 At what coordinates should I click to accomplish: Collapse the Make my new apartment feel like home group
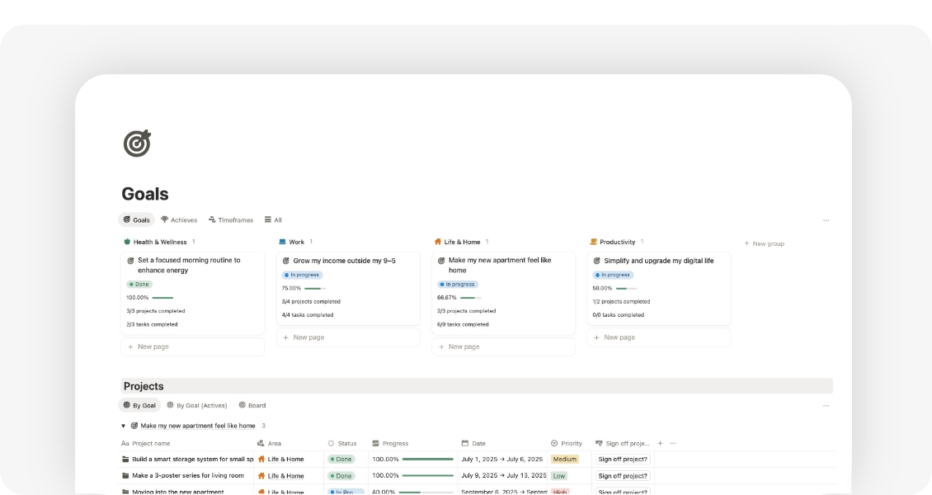pos(123,425)
